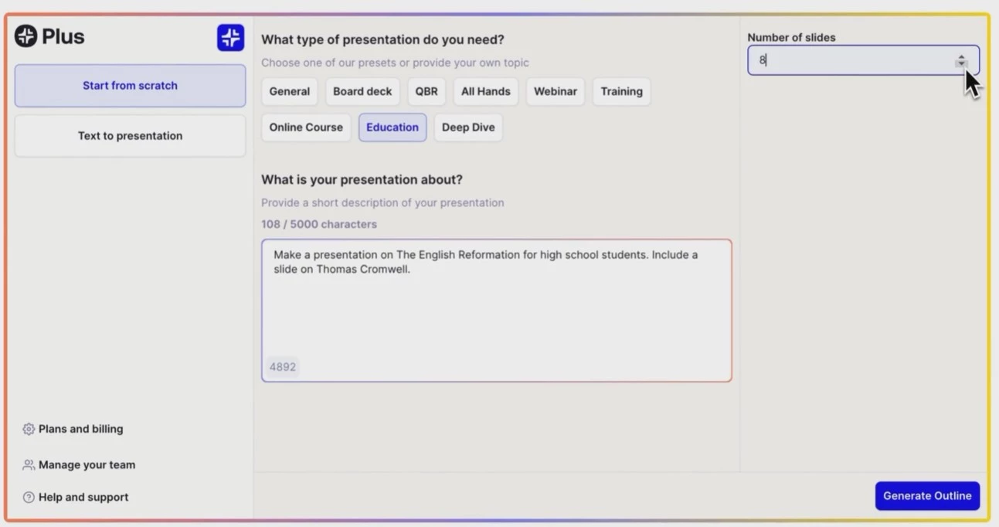
Task: Select the Webinar preset
Action: click(556, 91)
